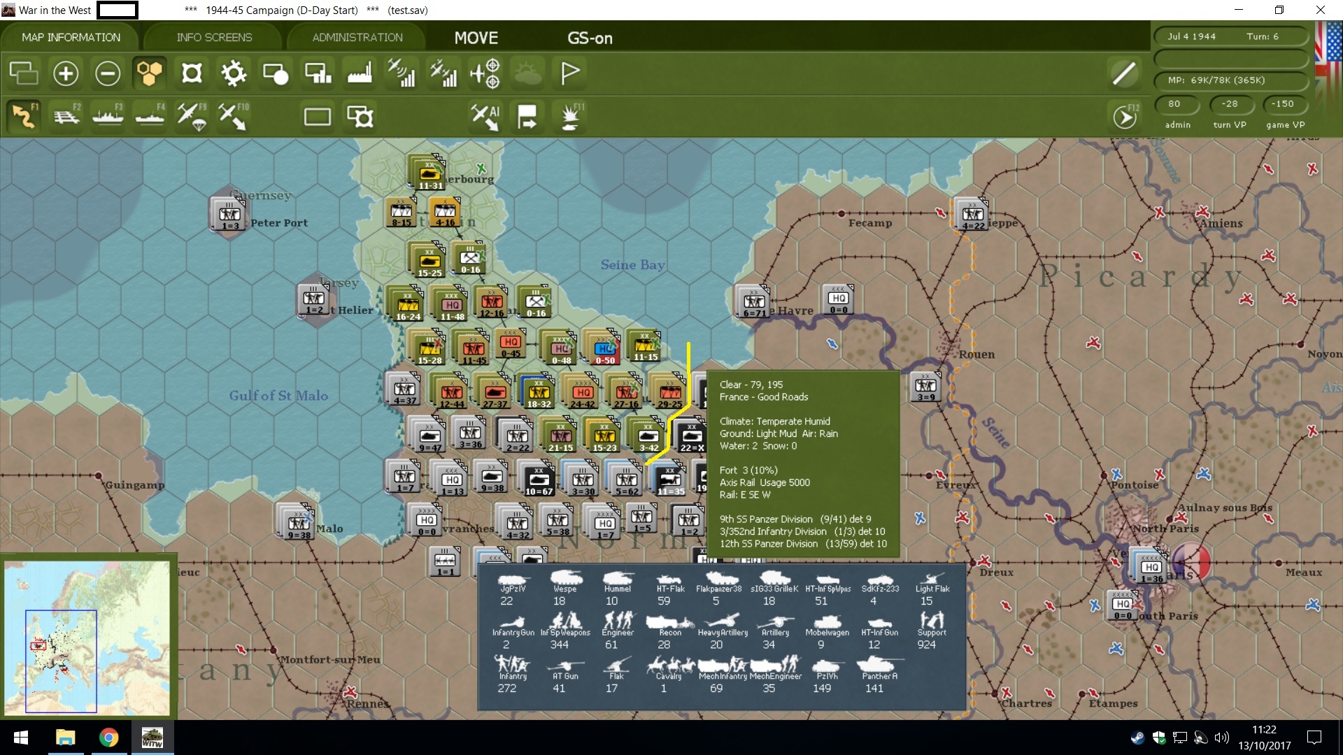Screen dimensions: 1343x755
Task: Run the AI air directive icon
Action: pos(485,116)
